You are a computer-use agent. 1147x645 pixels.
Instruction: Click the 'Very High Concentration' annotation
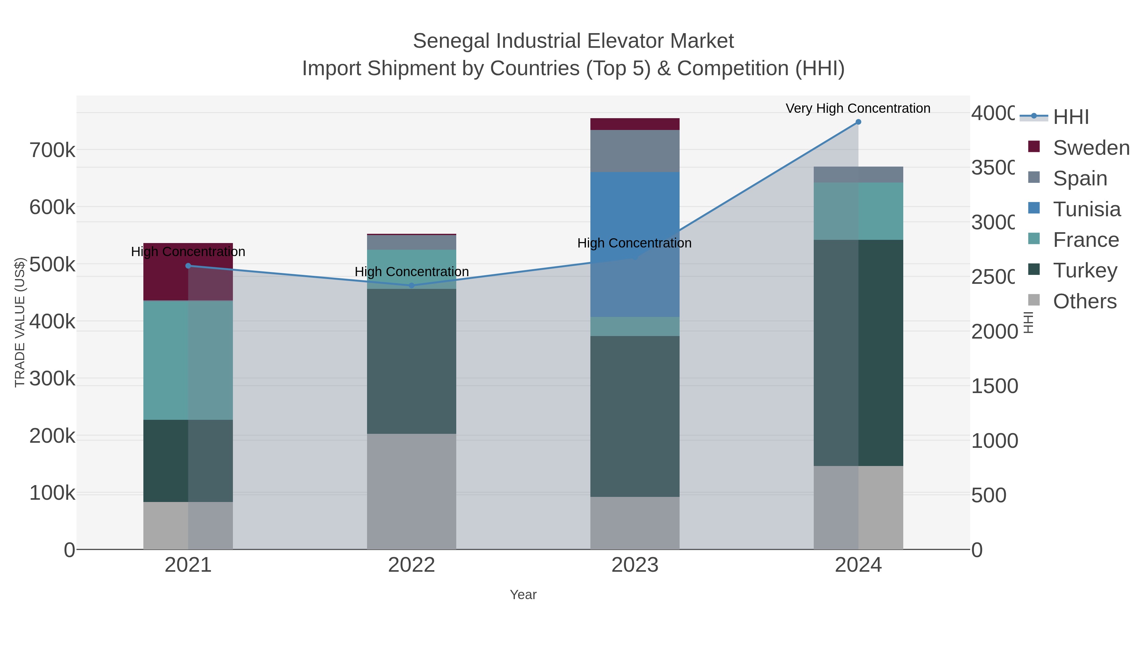tap(858, 108)
